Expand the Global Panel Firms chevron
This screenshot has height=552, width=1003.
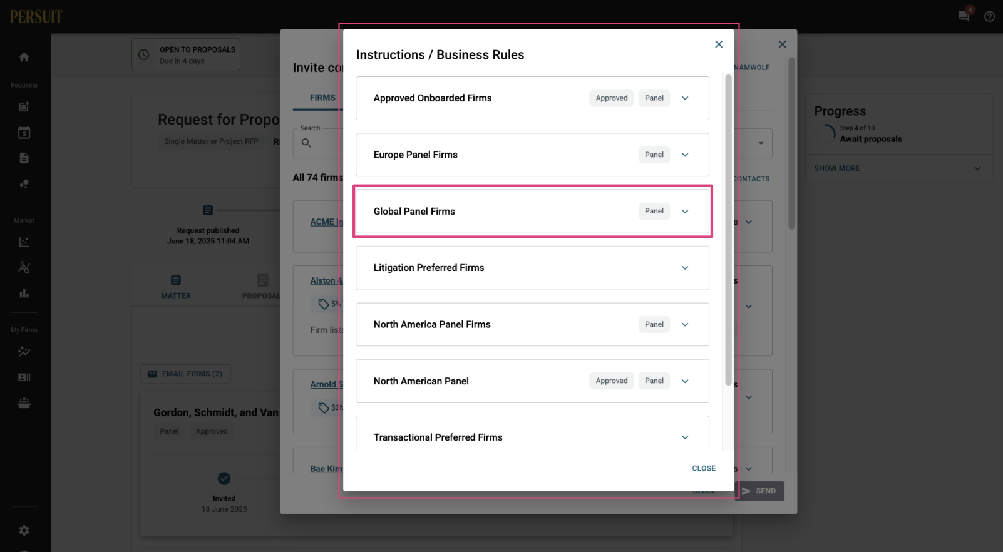[x=685, y=212]
